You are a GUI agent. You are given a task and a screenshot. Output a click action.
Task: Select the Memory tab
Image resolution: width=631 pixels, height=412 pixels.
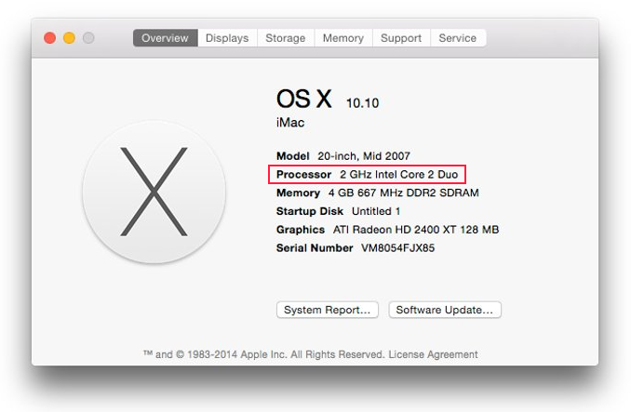(343, 38)
